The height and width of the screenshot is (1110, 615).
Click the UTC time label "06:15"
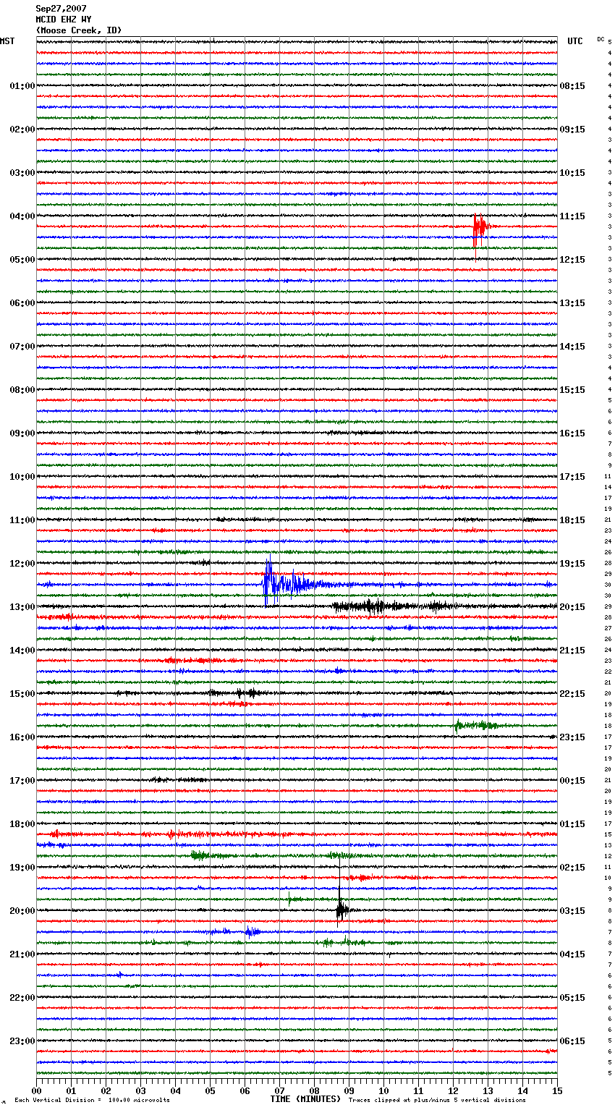pos(572,1041)
